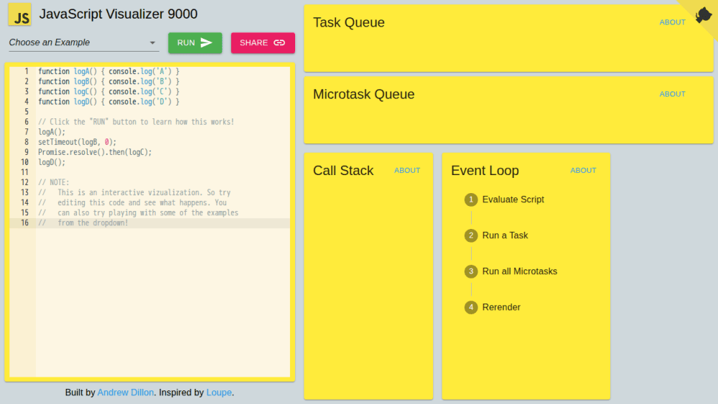Screen dimensions: 718x404
Task: Place cursor on Promise.resolve().then(logC); line
Action: 95,152
